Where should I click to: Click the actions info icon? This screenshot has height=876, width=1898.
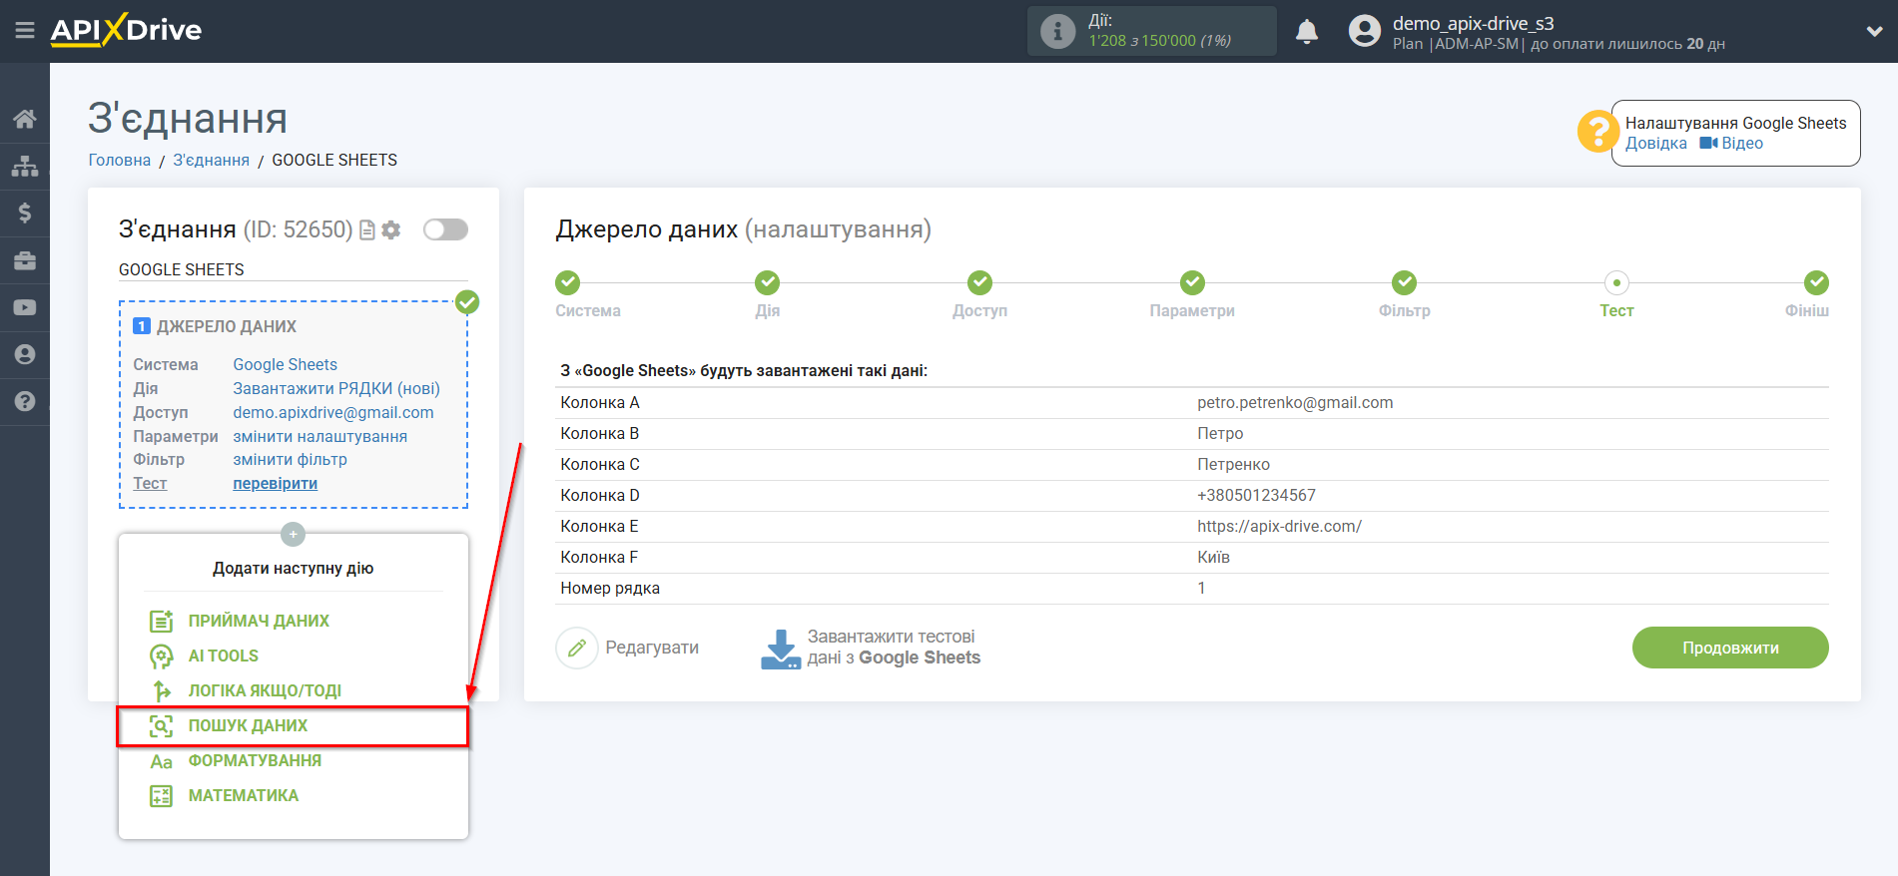pyautogui.click(x=1057, y=31)
